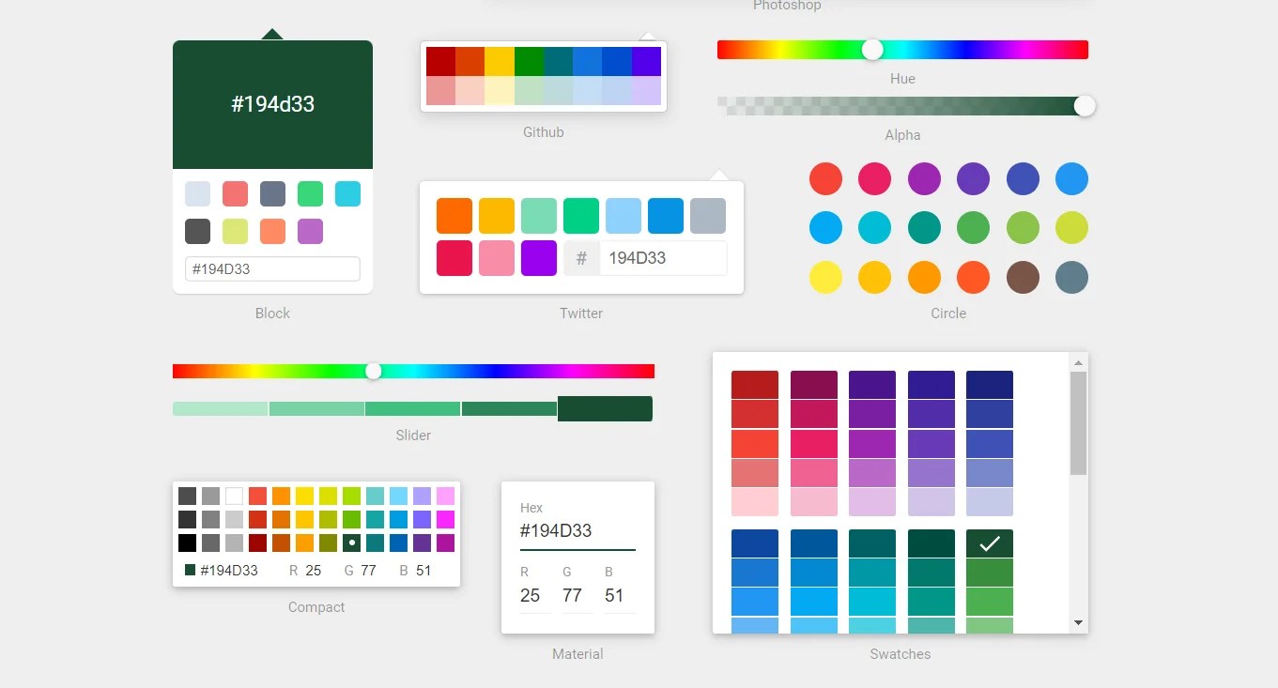Pick the pale blue-gray swatch in Block picker

(197, 193)
